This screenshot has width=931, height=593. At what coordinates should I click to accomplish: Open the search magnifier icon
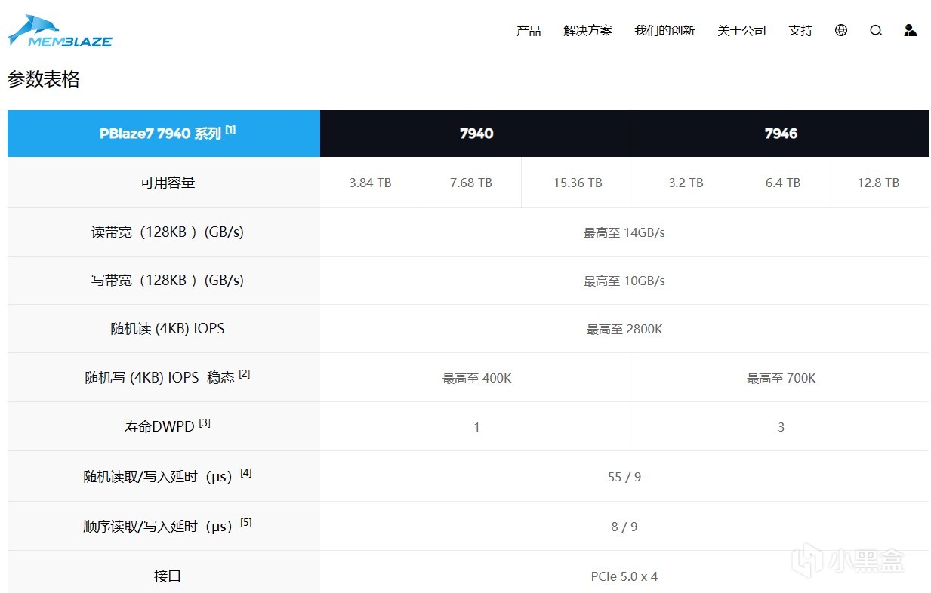point(876,31)
